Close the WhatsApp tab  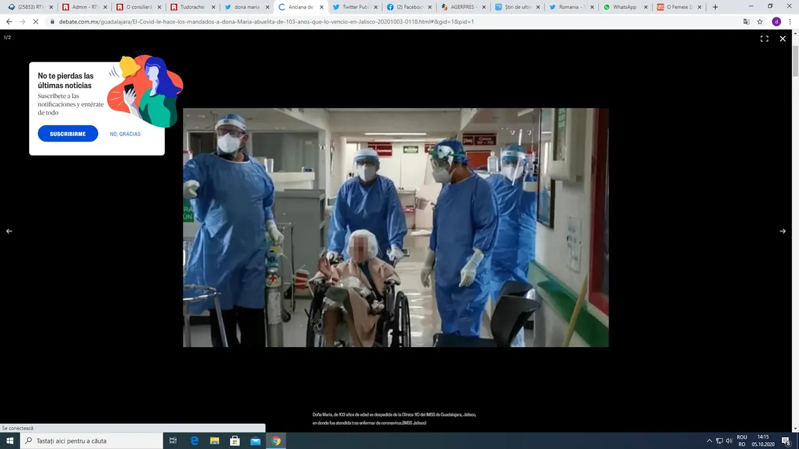click(x=646, y=7)
